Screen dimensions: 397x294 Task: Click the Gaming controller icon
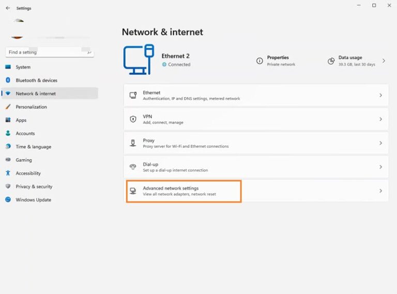tap(8, 160)
